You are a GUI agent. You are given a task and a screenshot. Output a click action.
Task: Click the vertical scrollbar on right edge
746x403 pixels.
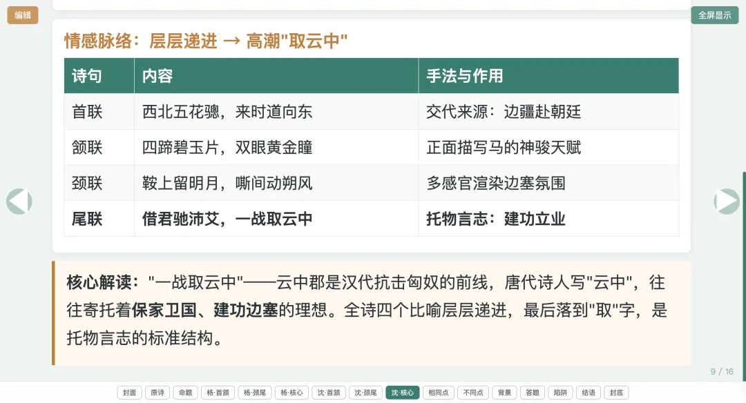744,275
